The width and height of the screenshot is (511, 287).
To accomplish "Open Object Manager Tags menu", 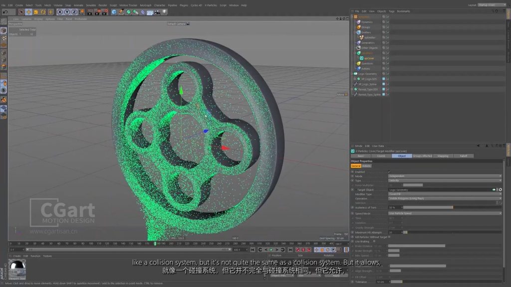I will (x=391, y=11).
